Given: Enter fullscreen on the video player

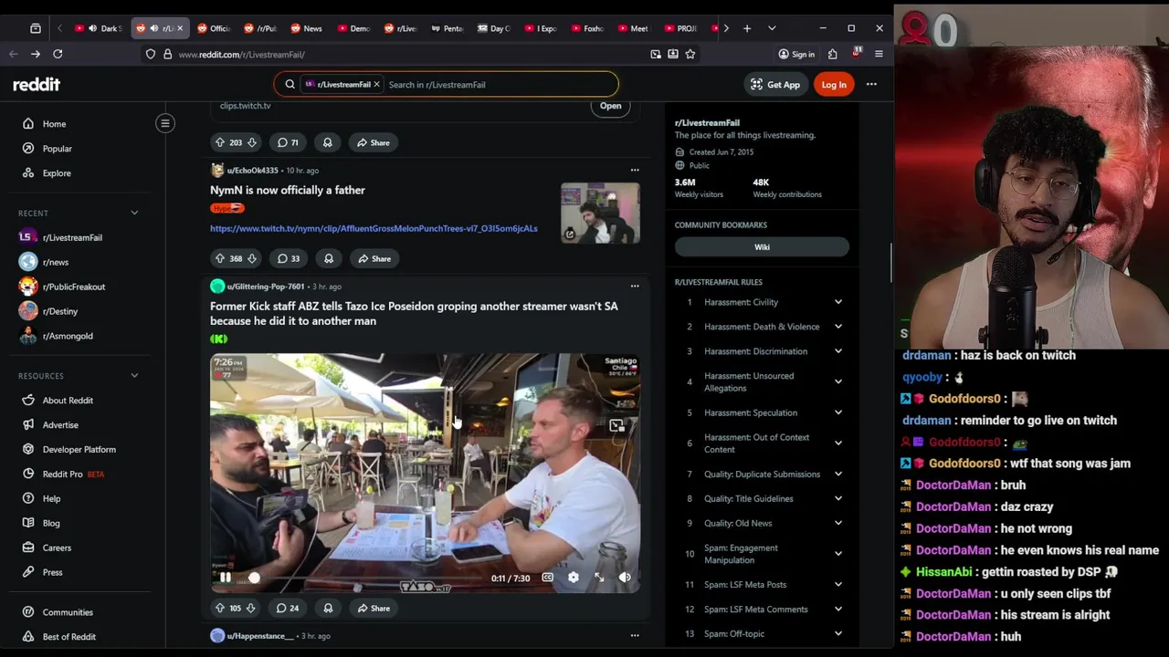Looking at the screenshot, I should pyautogui.click(x=599, y=578).
